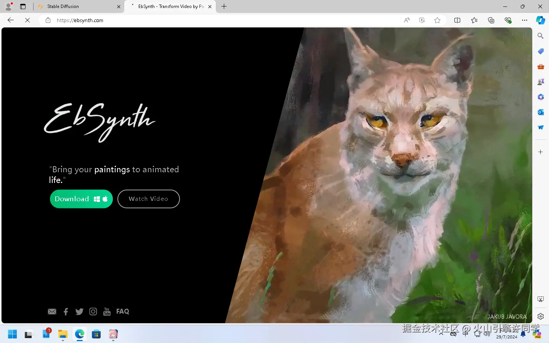The width and height of the screenshot is (549, 343).
Task: Open the browser profile icon
Action: click(8, 6)
